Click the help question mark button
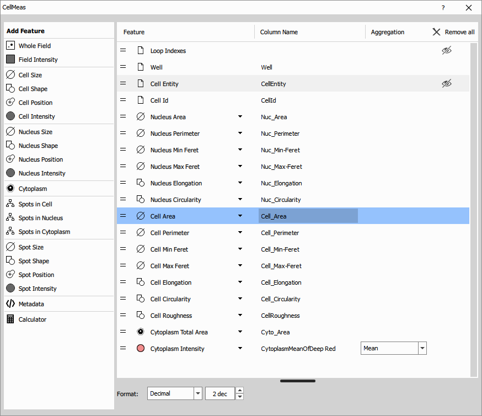This screenshot has height=416, width=482. [443, 8]
